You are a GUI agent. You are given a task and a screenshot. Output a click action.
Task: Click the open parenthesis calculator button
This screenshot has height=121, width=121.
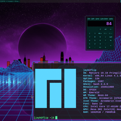[90, 33]
